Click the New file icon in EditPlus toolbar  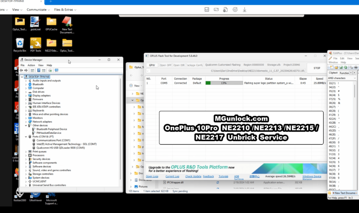[332, 68]
